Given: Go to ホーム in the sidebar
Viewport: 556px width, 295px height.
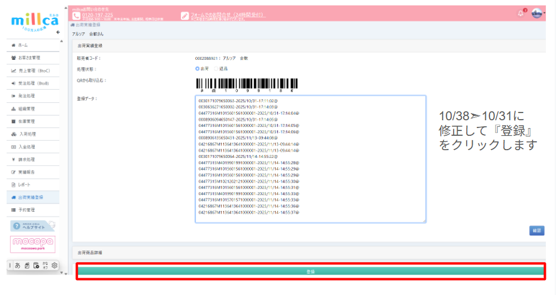Looking at the screenshot, I should [23, 45].
